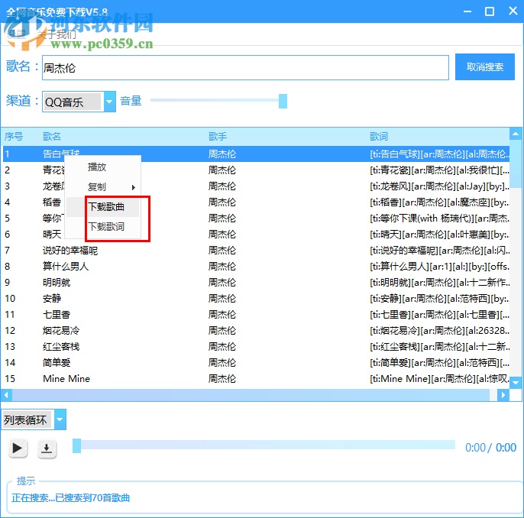Select the song row 安静
The image size is (524, 518).
256,299
